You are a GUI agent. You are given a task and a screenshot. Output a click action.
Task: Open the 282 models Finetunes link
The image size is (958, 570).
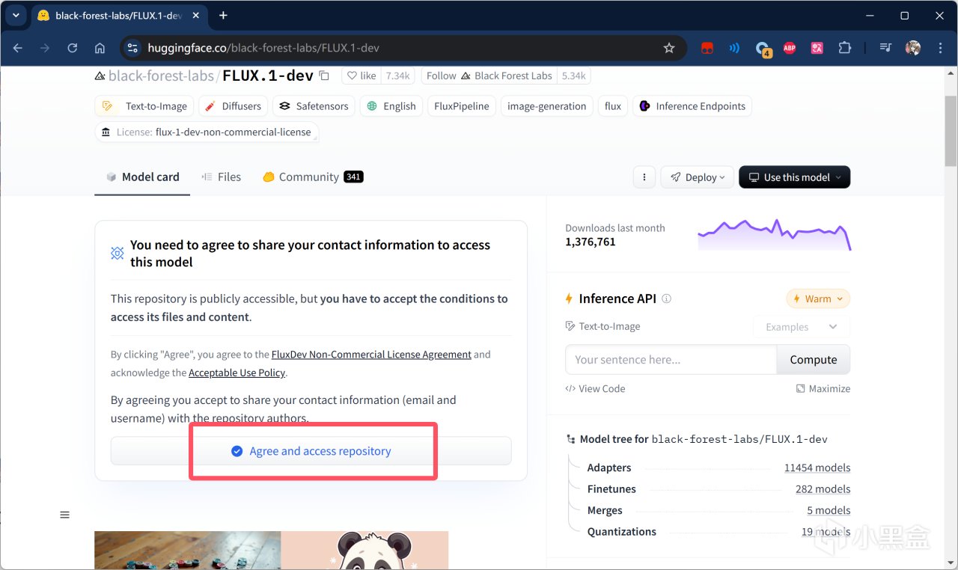[823, 489]
